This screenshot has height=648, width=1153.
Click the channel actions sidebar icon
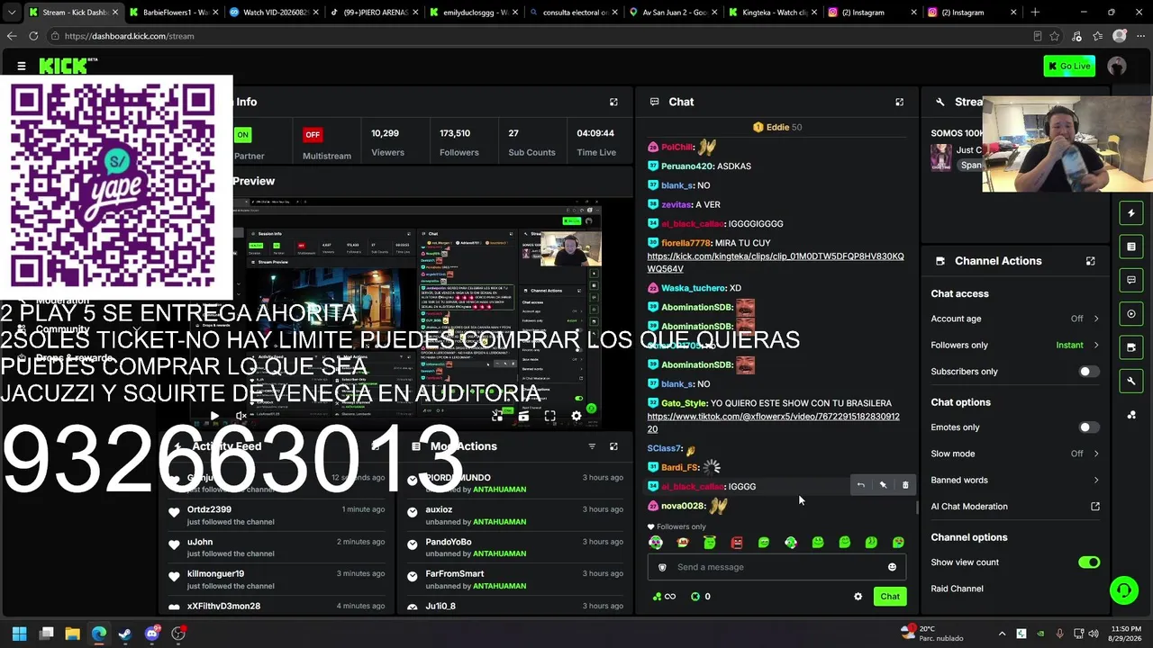1131,347
